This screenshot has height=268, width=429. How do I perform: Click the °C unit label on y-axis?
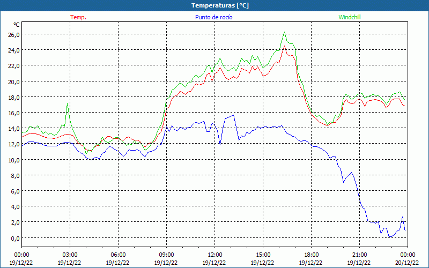[x=17, y=25]
